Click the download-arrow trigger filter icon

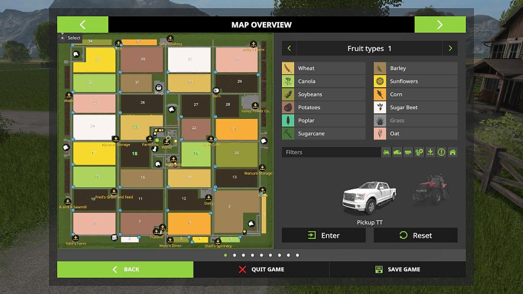[431, 152]
